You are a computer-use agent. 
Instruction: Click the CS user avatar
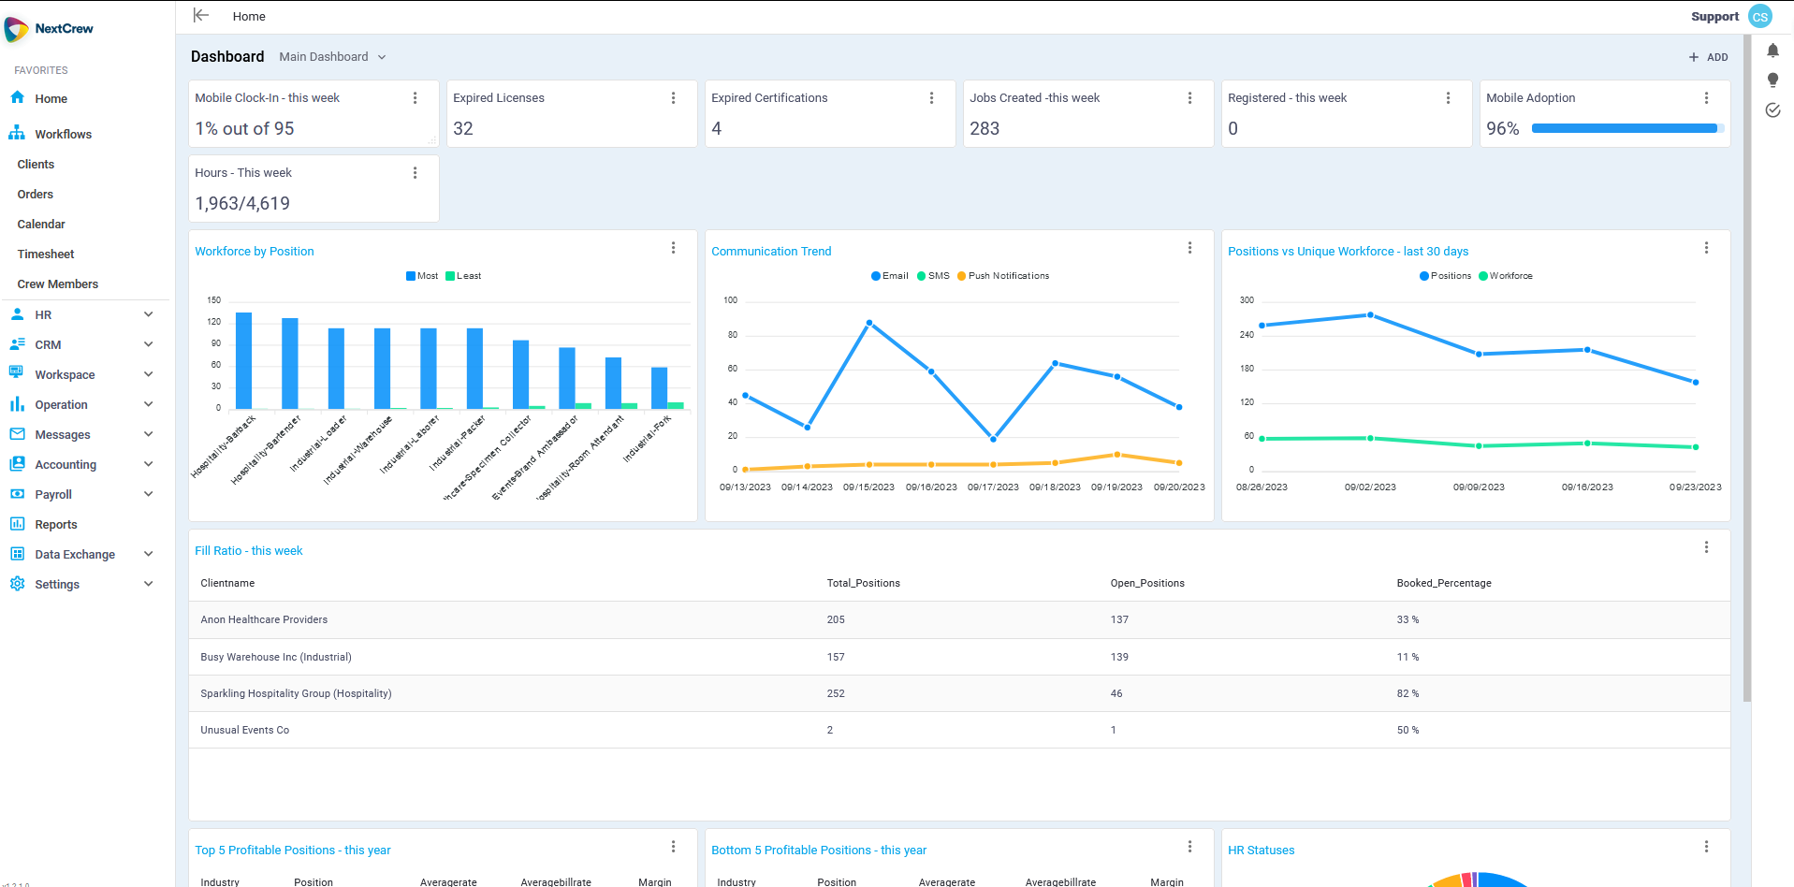click(x=1760, y=17)
